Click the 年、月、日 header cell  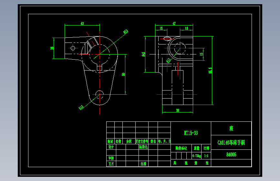(x=164, y=141)
